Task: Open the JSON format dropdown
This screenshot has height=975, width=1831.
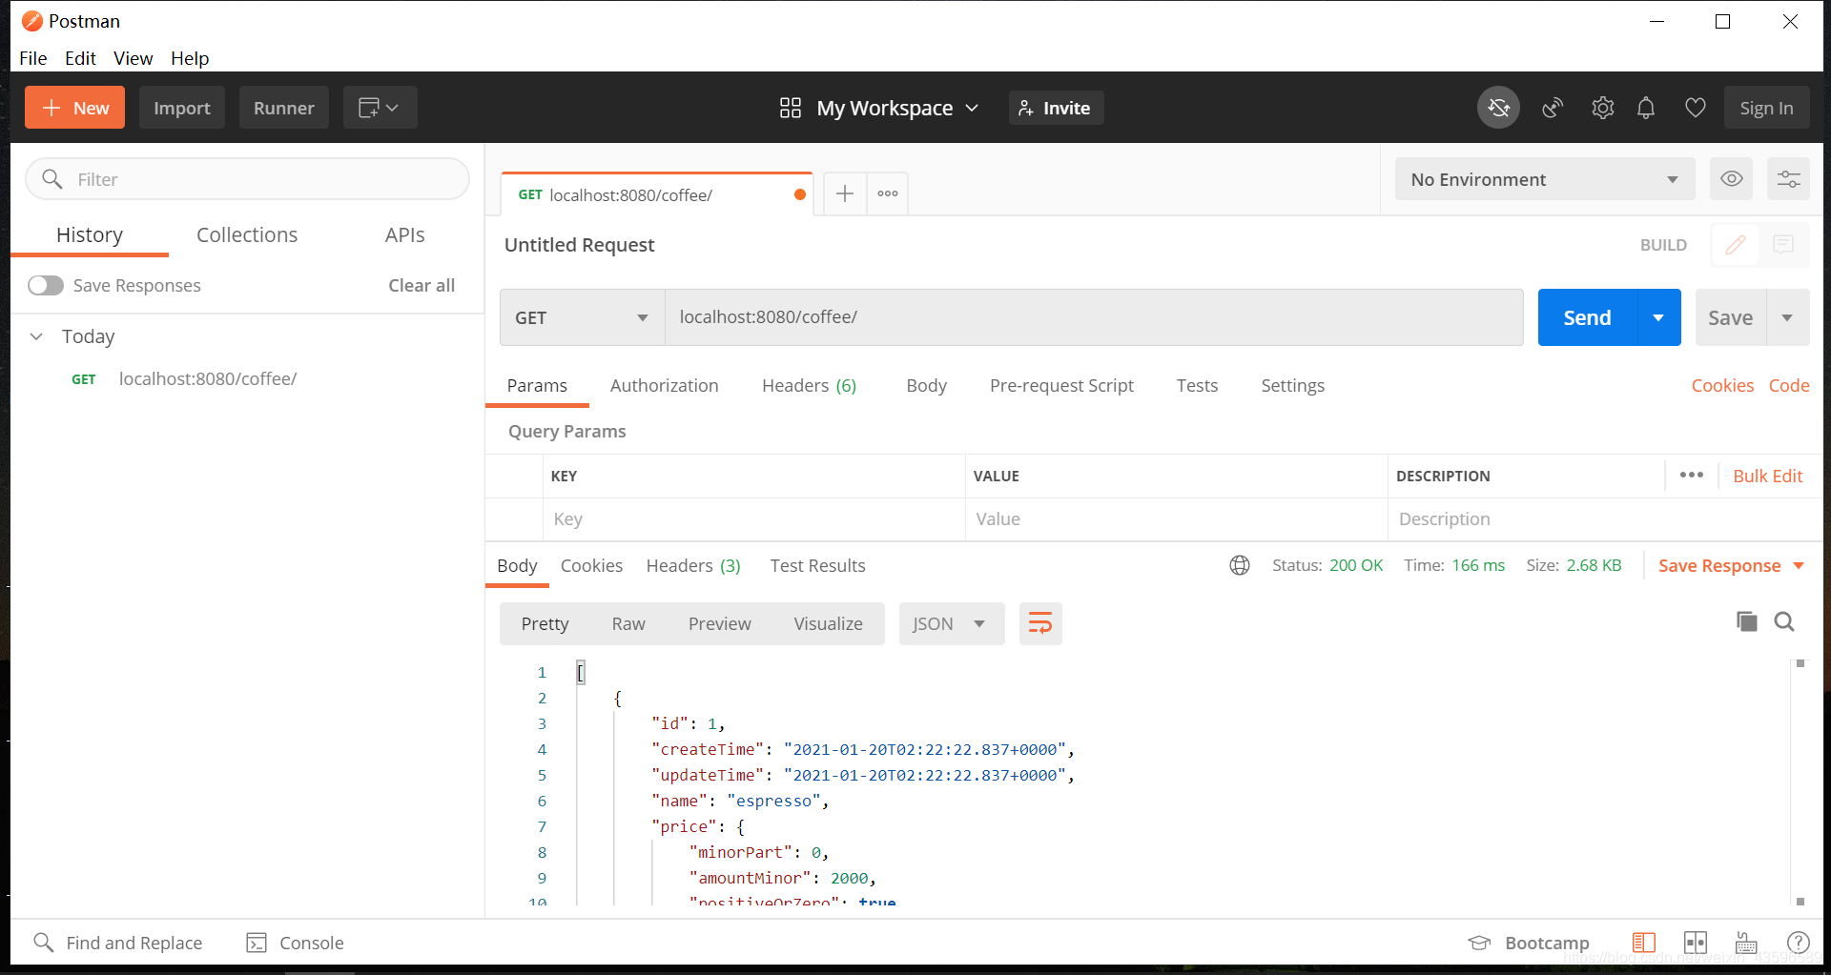Action: [951, 623]
